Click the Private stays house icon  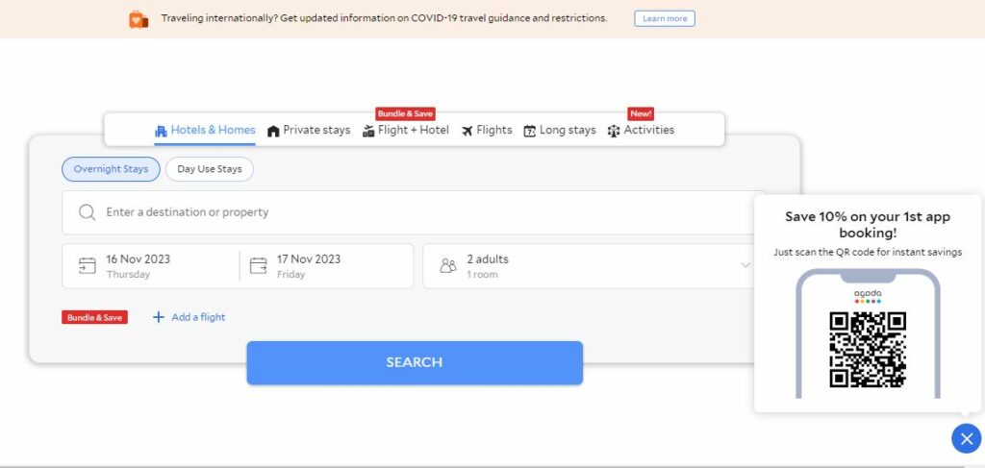pos(273,131)
